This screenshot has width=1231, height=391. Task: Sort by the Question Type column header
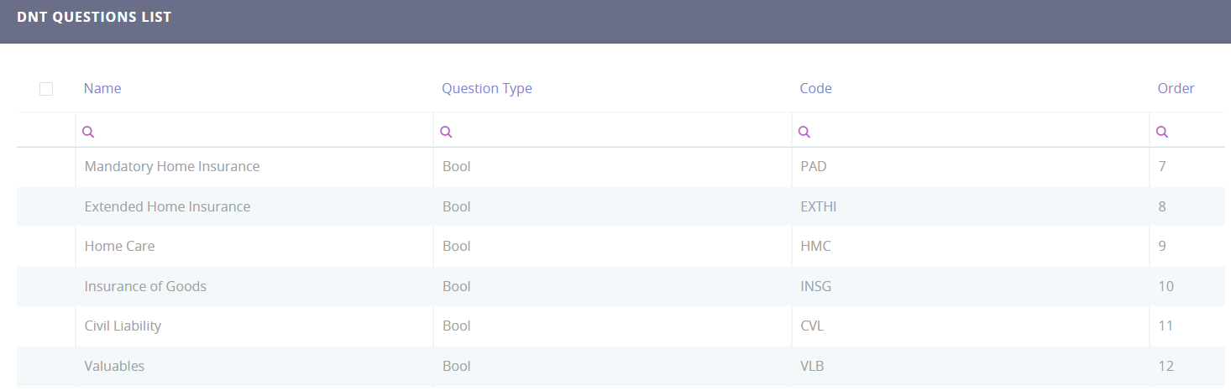point(487,89)
